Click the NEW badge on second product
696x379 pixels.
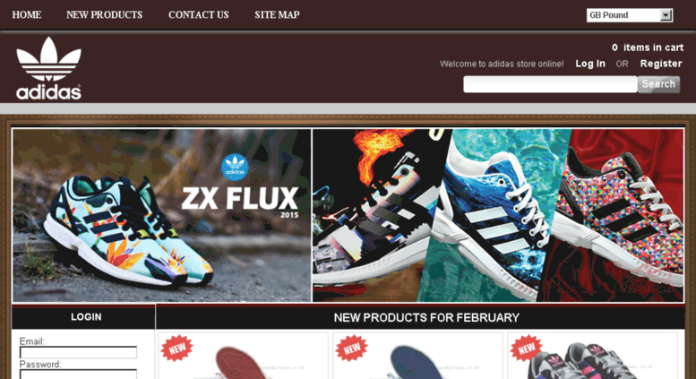351,348
